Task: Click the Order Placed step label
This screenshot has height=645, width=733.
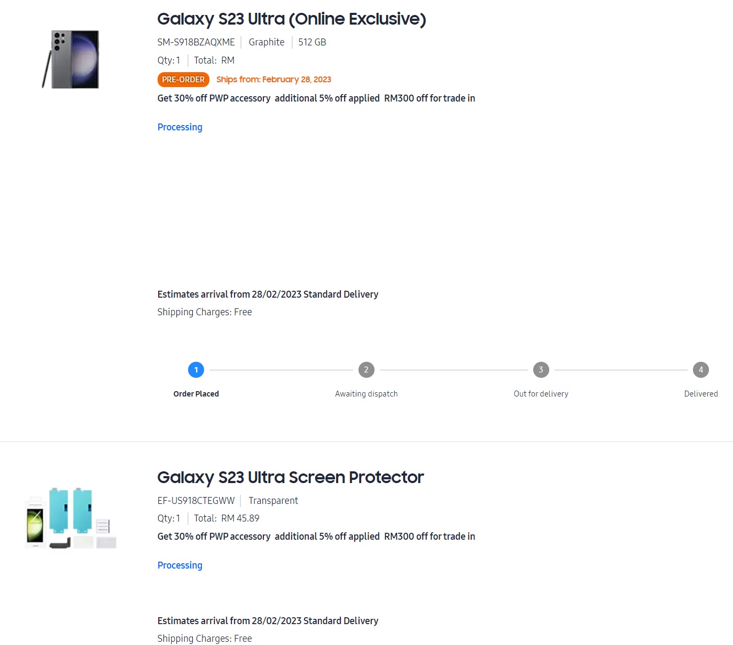Action: click(196, 394)
